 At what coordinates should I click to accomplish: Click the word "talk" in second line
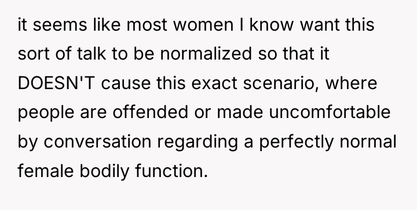92,53
